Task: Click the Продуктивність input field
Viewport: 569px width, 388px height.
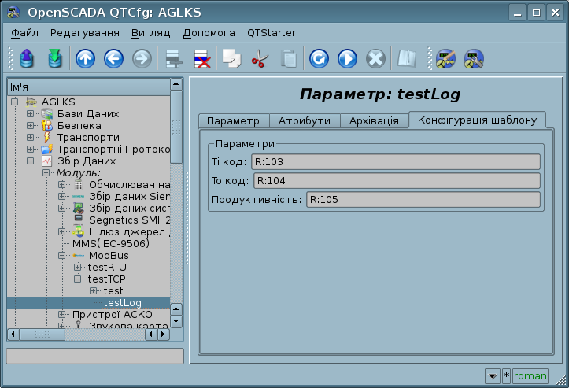Action: [423, 199]
